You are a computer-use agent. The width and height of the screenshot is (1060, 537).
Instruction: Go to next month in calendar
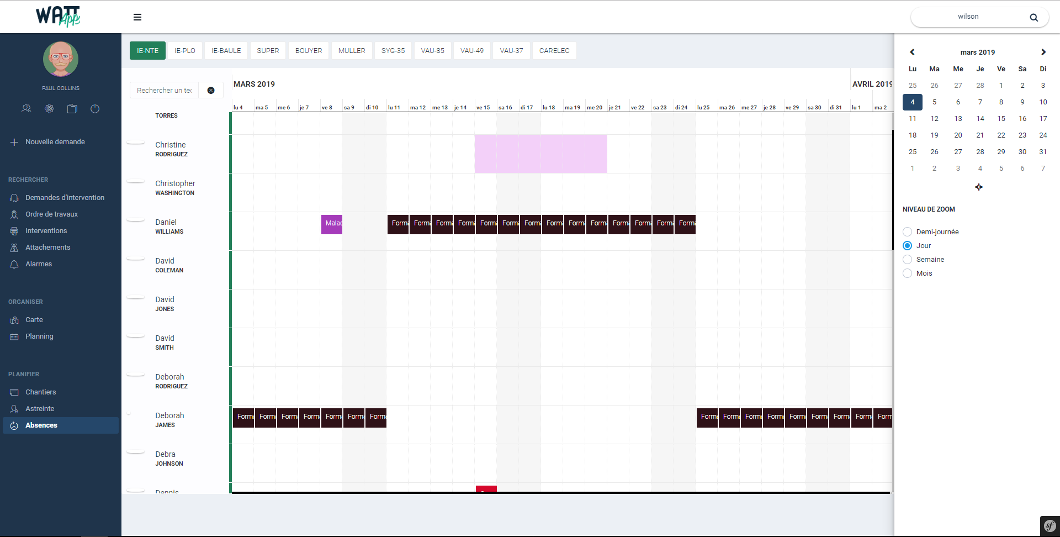1043,52
